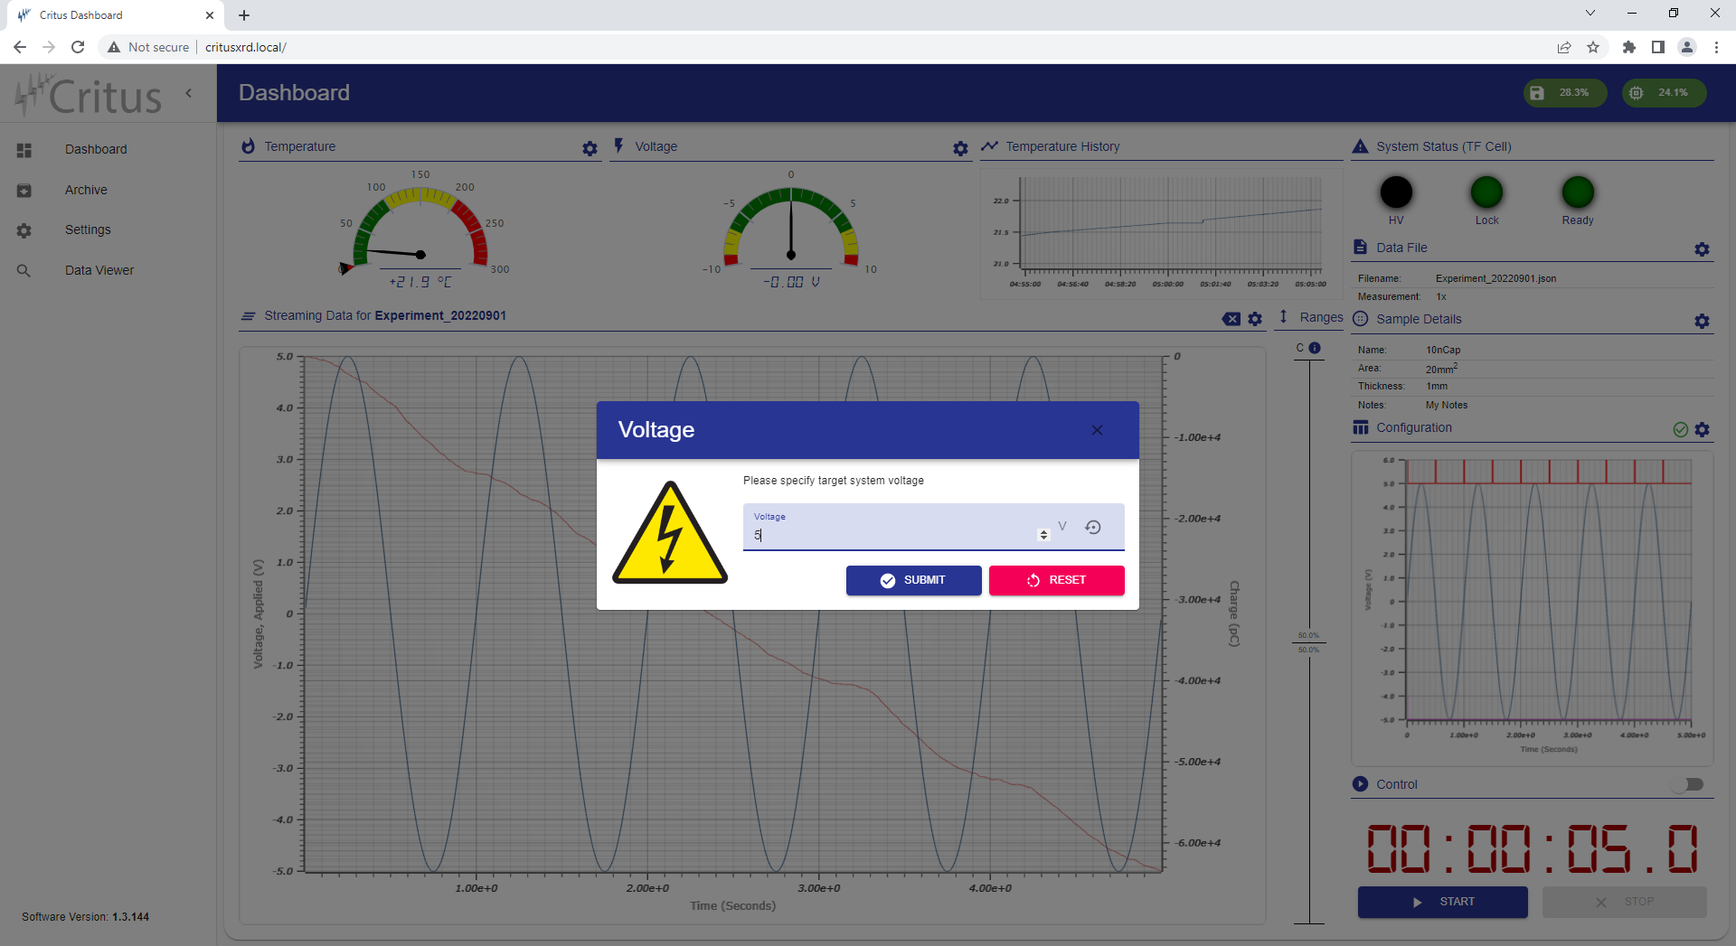Open Chrome three-dot menu
The height and width of the screenshot is (946, 1736).
pos(1716,47)
